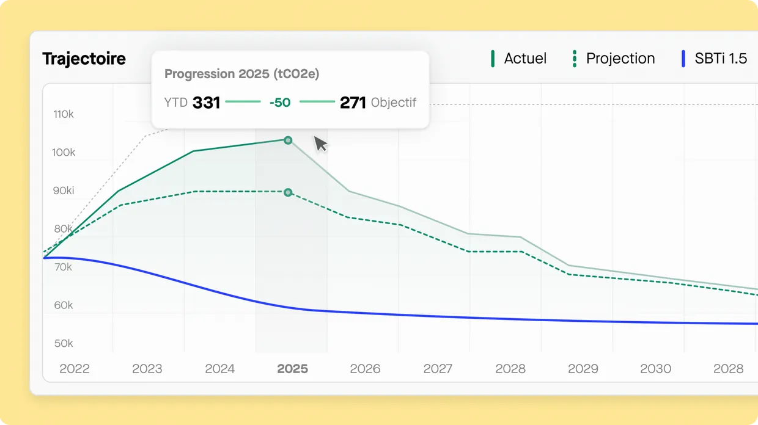The width and height of the screenshot is (758, 425).
Task: Click the Projection dashed legend marker
Action: tap(573, 58)
